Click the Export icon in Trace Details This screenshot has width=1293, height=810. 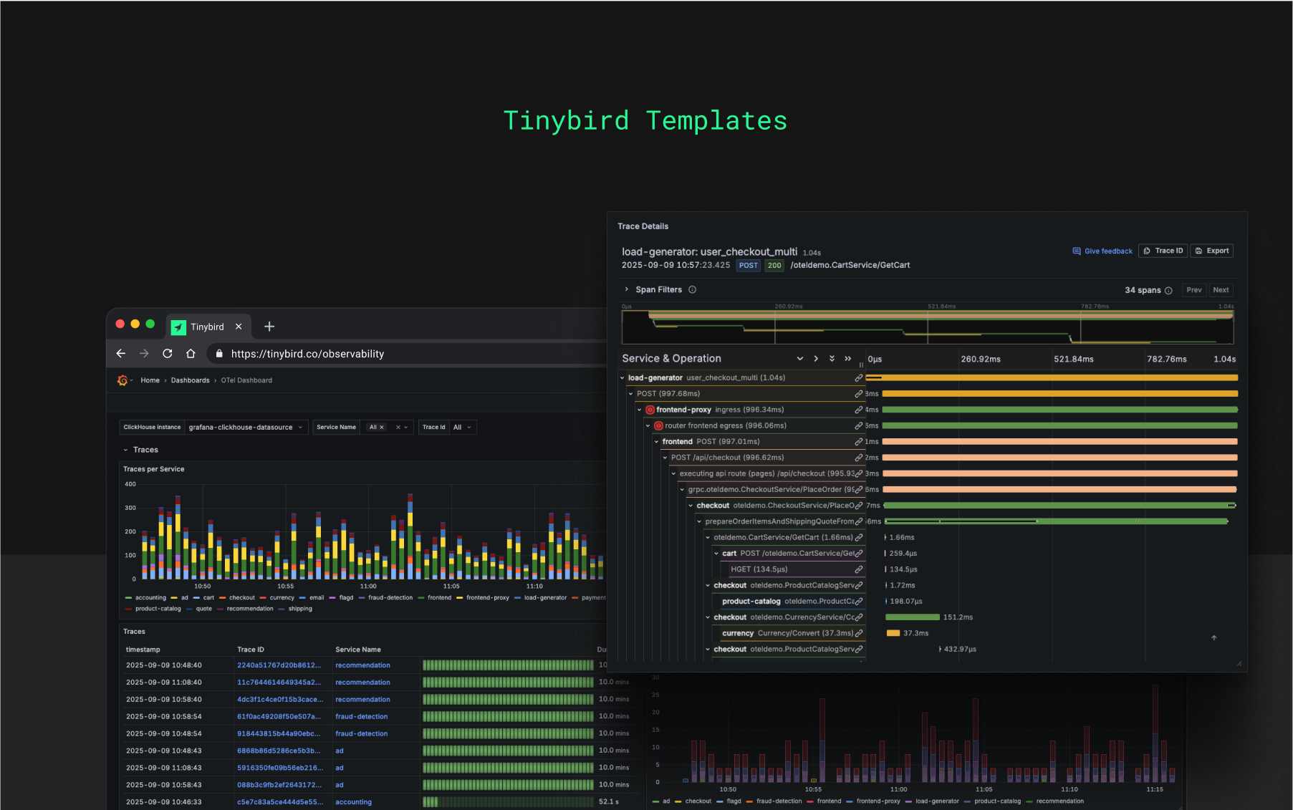[x=1198, y=251]
